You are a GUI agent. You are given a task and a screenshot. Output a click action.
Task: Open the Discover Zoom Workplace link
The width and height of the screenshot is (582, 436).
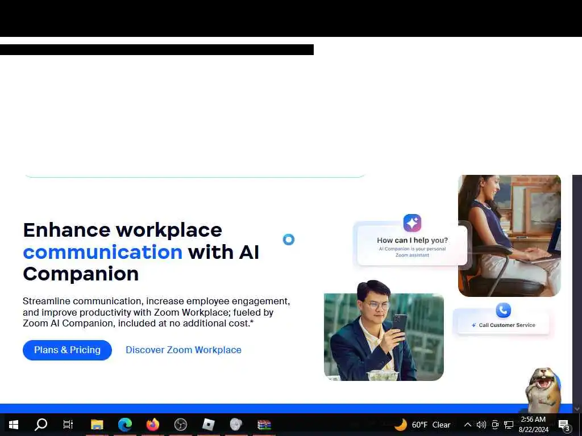pos(184,350)
